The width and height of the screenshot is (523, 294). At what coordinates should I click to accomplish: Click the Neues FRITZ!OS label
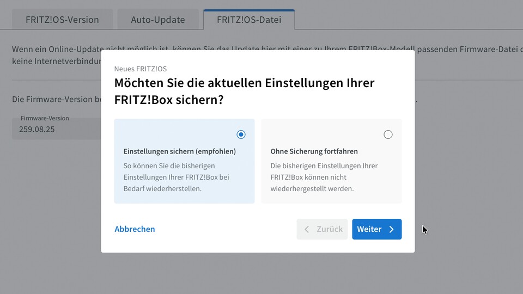[141, 69]
